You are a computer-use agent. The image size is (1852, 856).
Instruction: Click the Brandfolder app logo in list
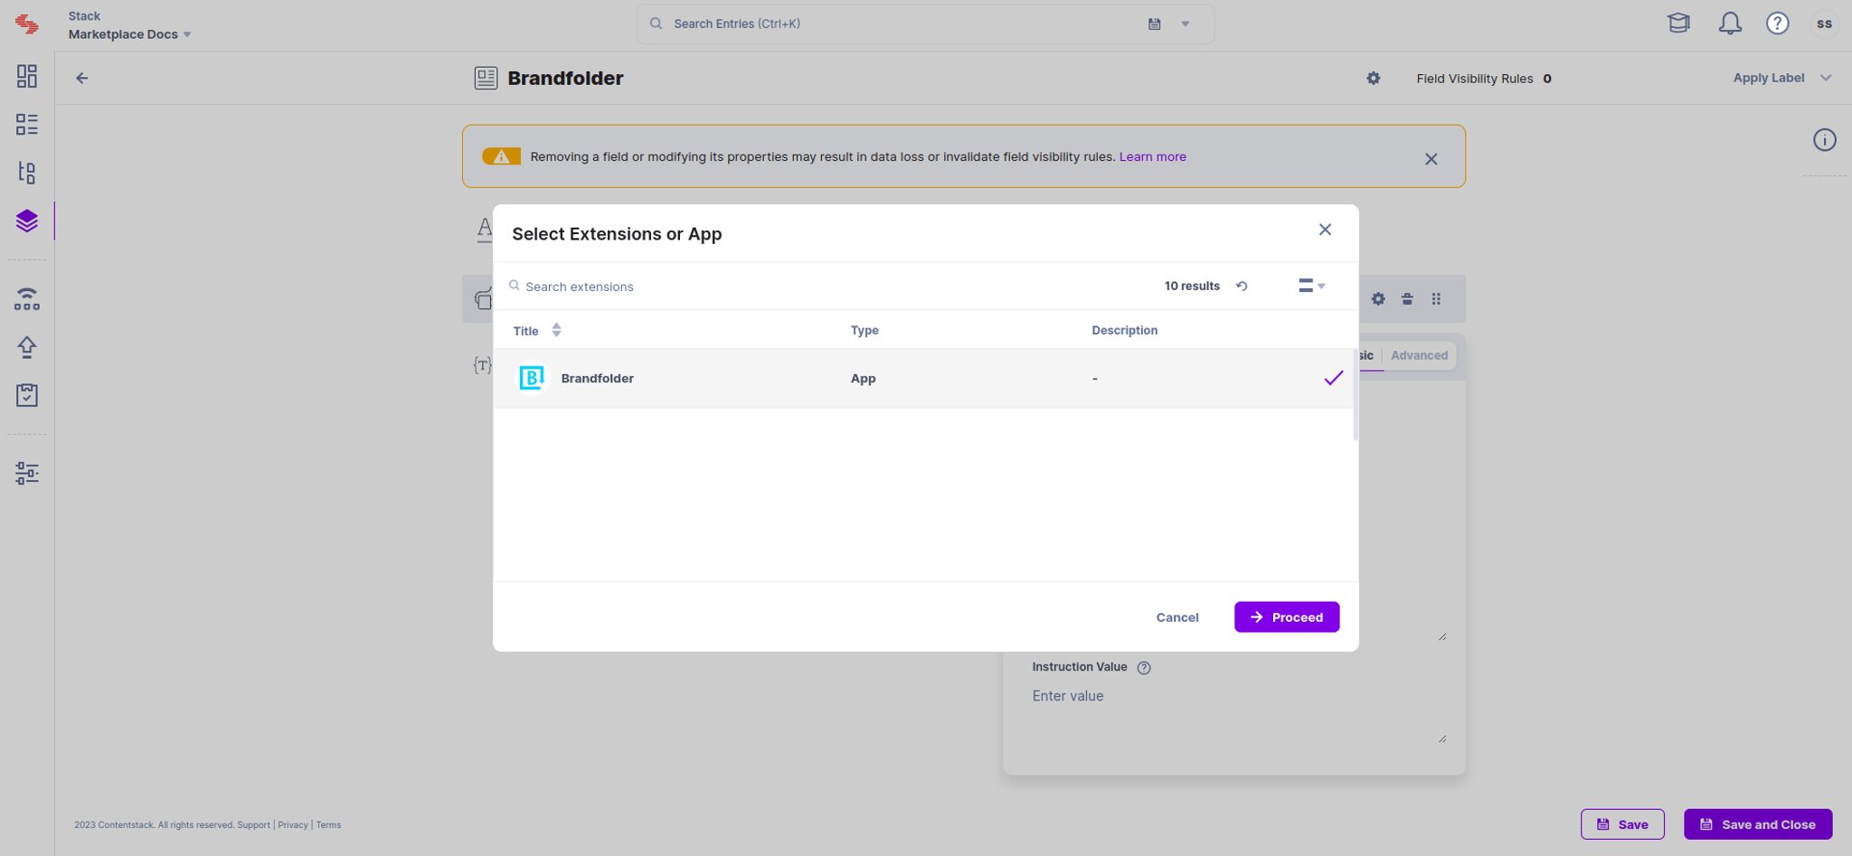coord(532,378)
